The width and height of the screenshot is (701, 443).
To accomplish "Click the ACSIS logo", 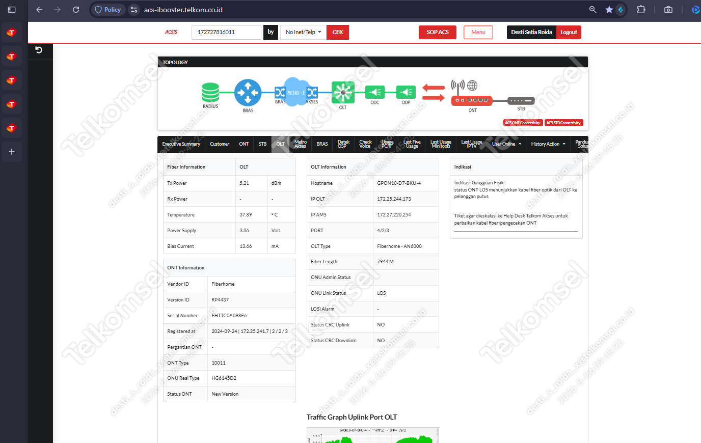I will tap(171, 32).
